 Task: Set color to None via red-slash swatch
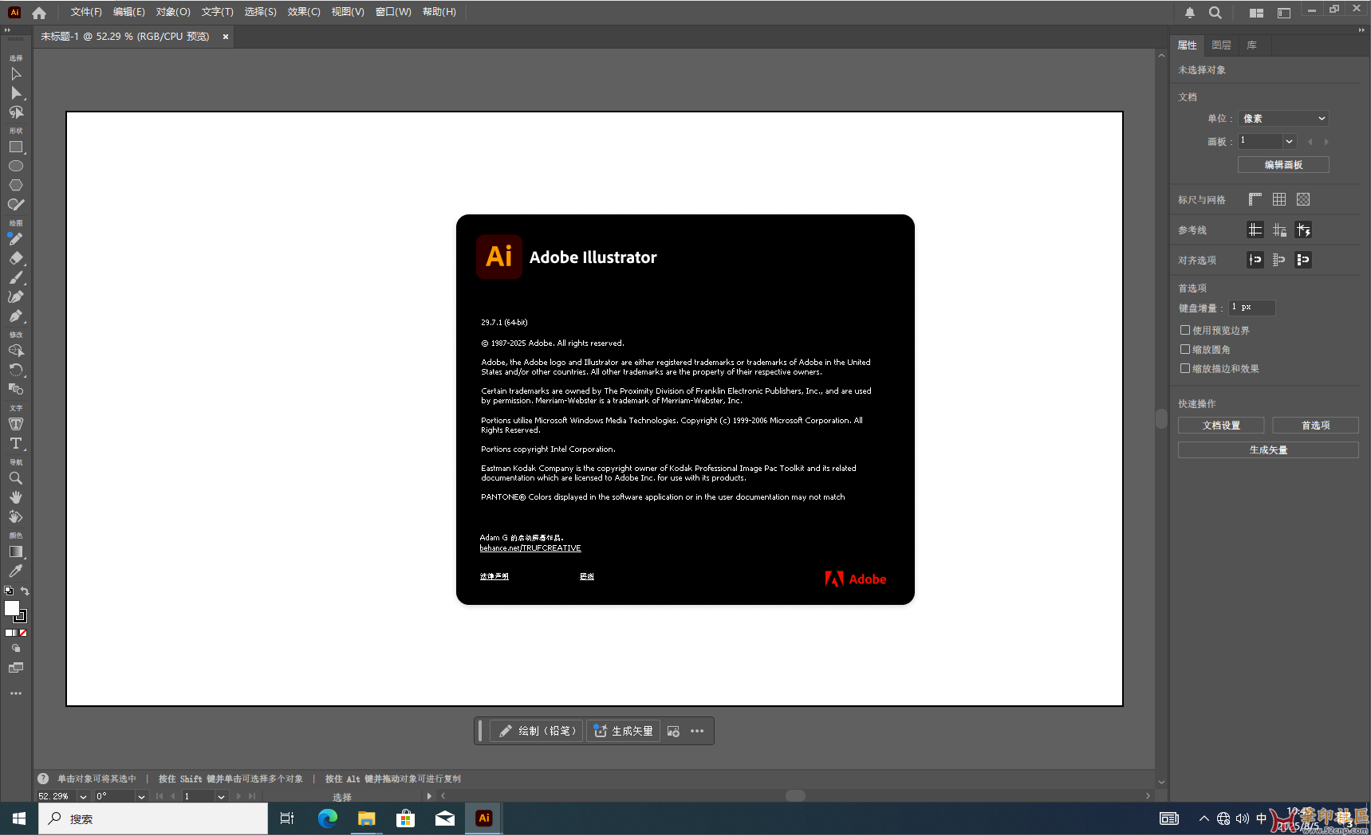23,633
